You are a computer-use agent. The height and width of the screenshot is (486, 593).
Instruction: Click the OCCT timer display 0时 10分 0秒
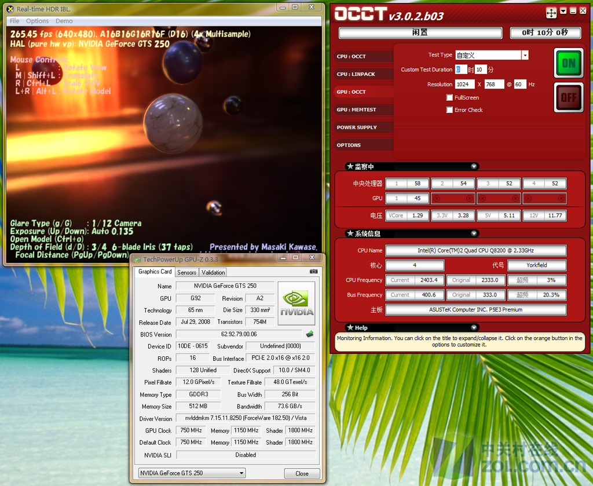pyautogui.click(x=545, y=33)
